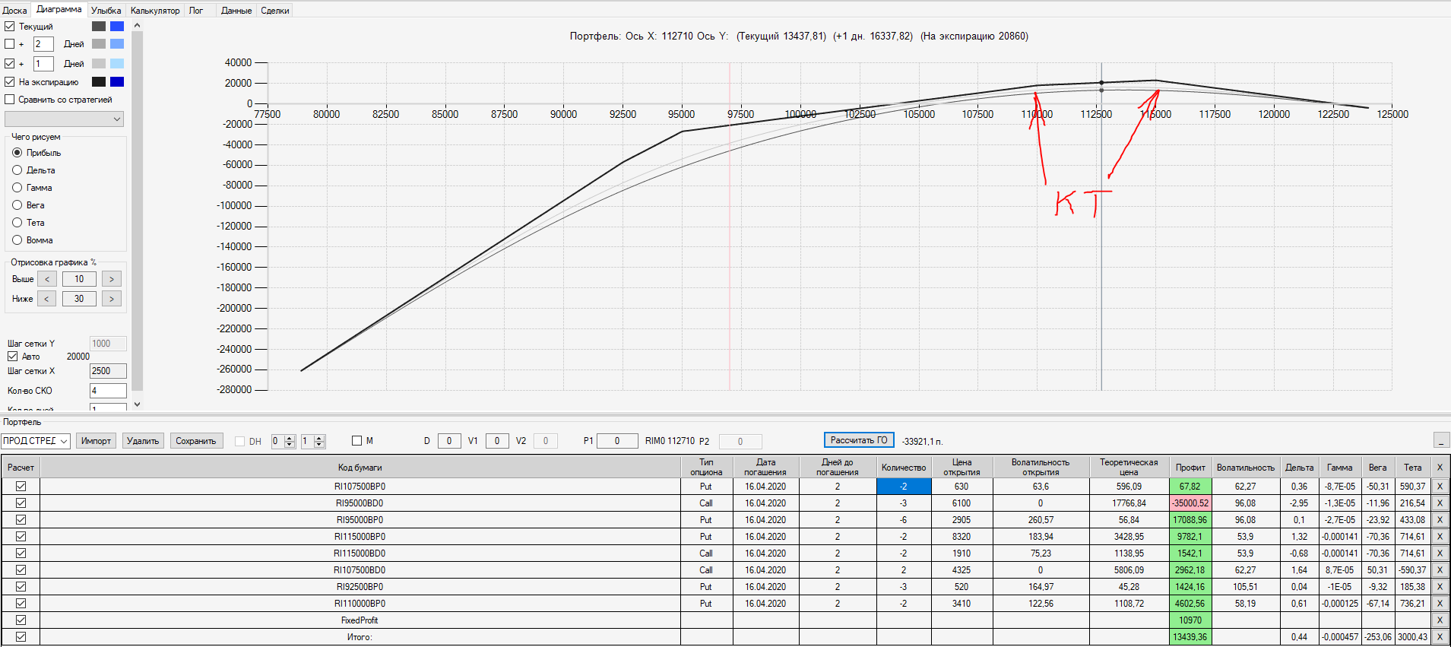Image resolution: width=1451 pixels, height=647 pixels.
Task: Click the up arrow of the left panel scrollbar
Action: click(138, 26)
